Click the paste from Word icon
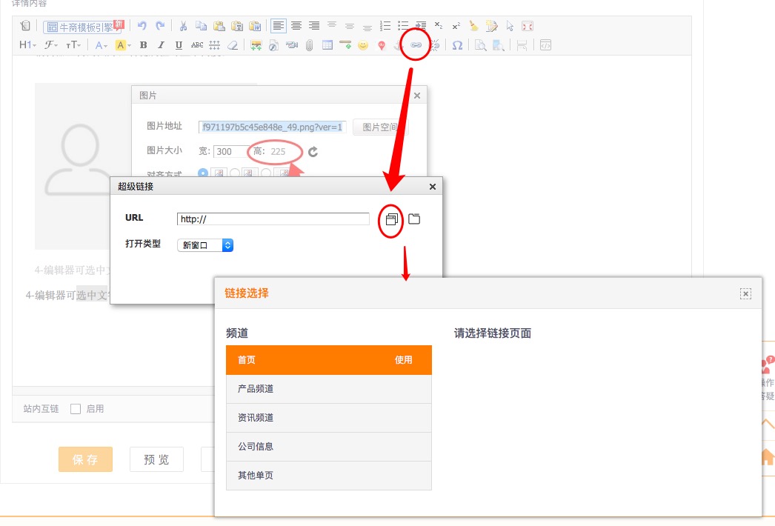The width and height of the screenshot is (775, 526). click(255, 26)
